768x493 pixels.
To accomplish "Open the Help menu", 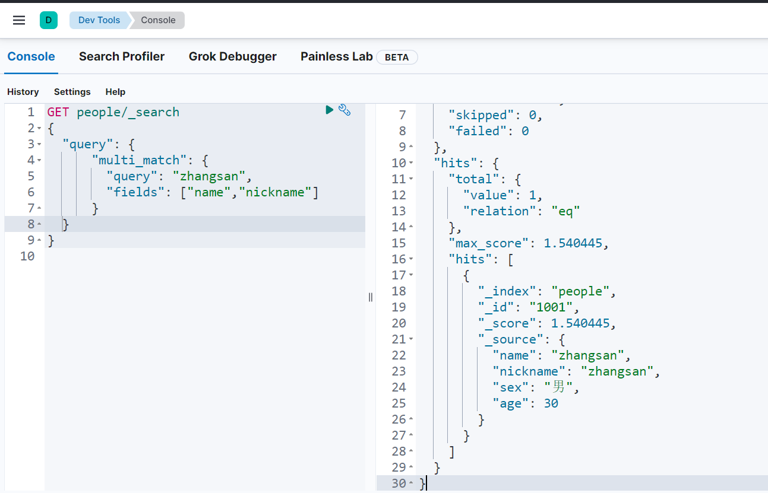I will pyautogui.click(x=115, y=92).
